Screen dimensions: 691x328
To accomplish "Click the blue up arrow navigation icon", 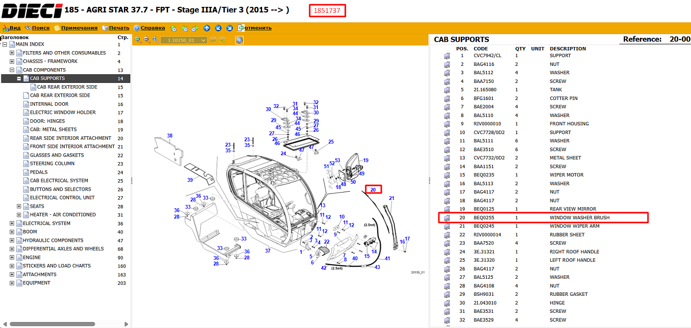I will coord(207,28).
